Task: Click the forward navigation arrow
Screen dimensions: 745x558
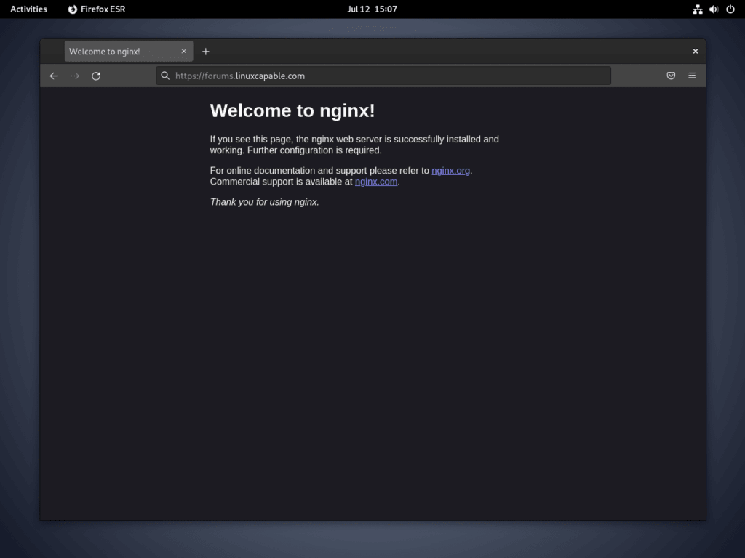Action: 75,75
